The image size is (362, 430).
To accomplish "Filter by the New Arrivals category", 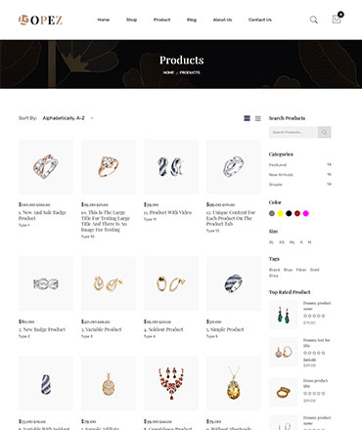I will (281, 175).
